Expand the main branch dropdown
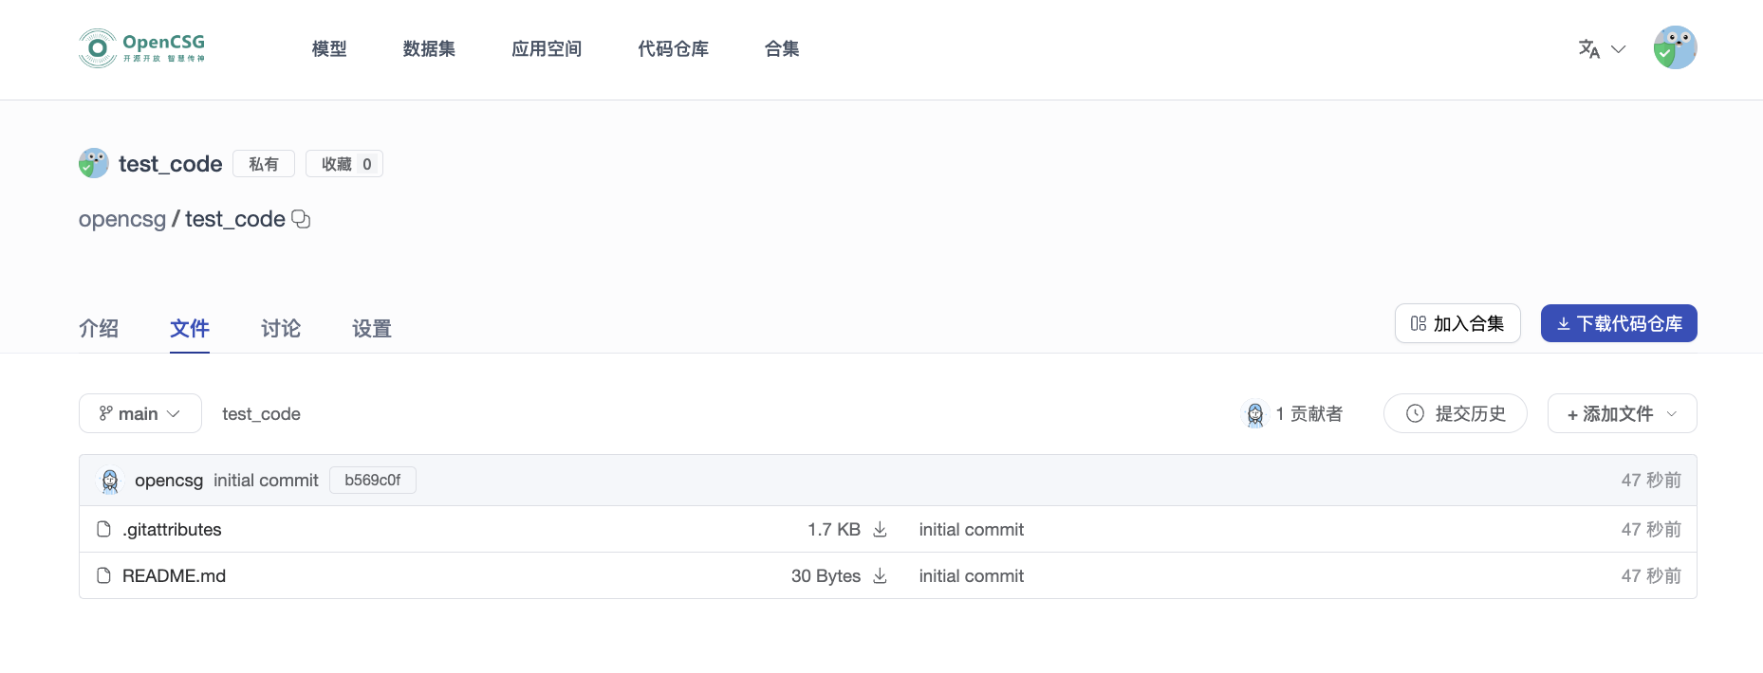This screenshot has width=1763, height=673. (140, 413)
